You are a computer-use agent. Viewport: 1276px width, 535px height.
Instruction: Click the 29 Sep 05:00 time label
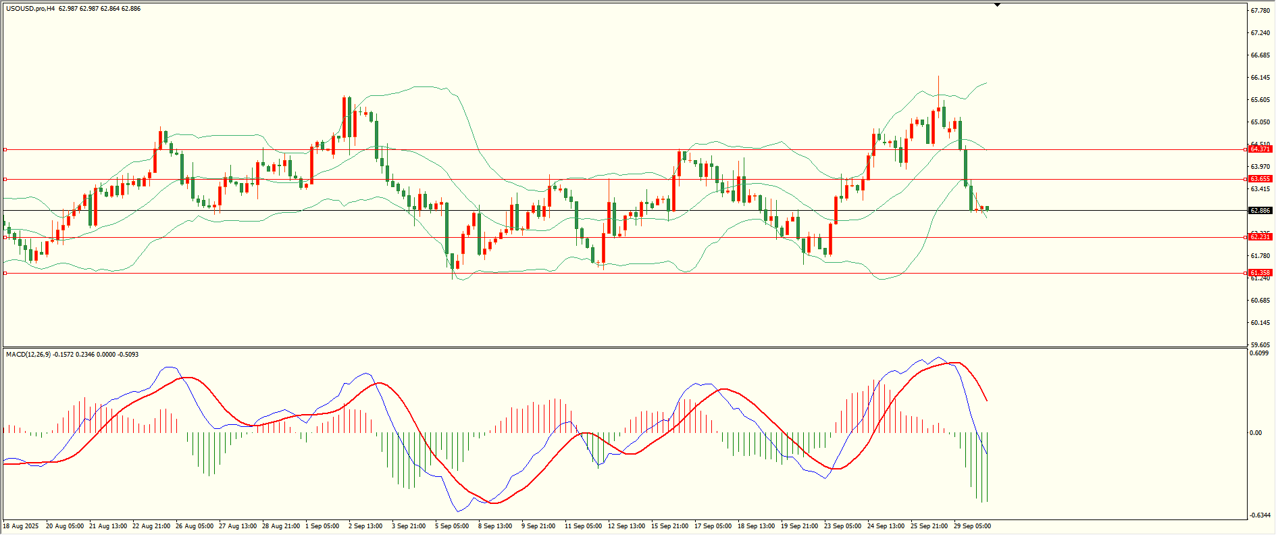point(971,526)
